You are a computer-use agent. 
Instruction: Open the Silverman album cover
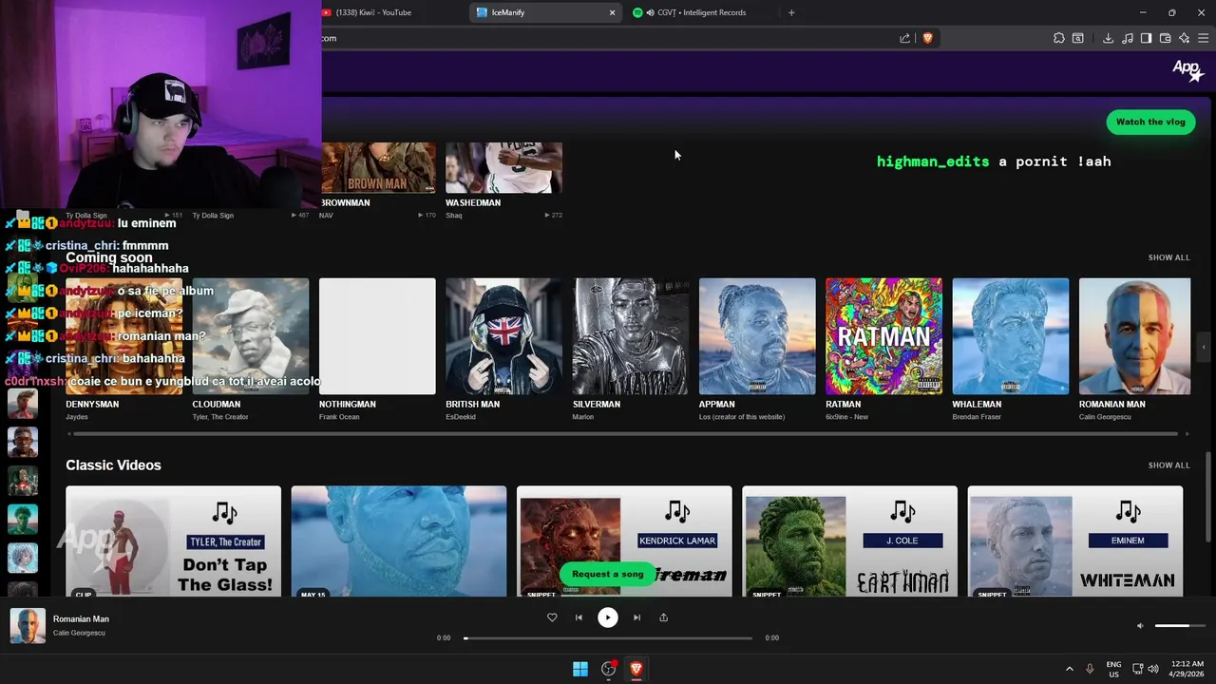[x=631, y=336]
